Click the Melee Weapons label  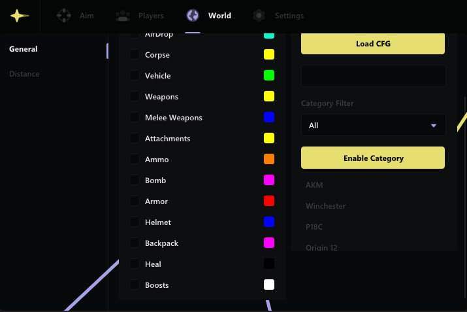pyautogui.click(x=174, y=118)
